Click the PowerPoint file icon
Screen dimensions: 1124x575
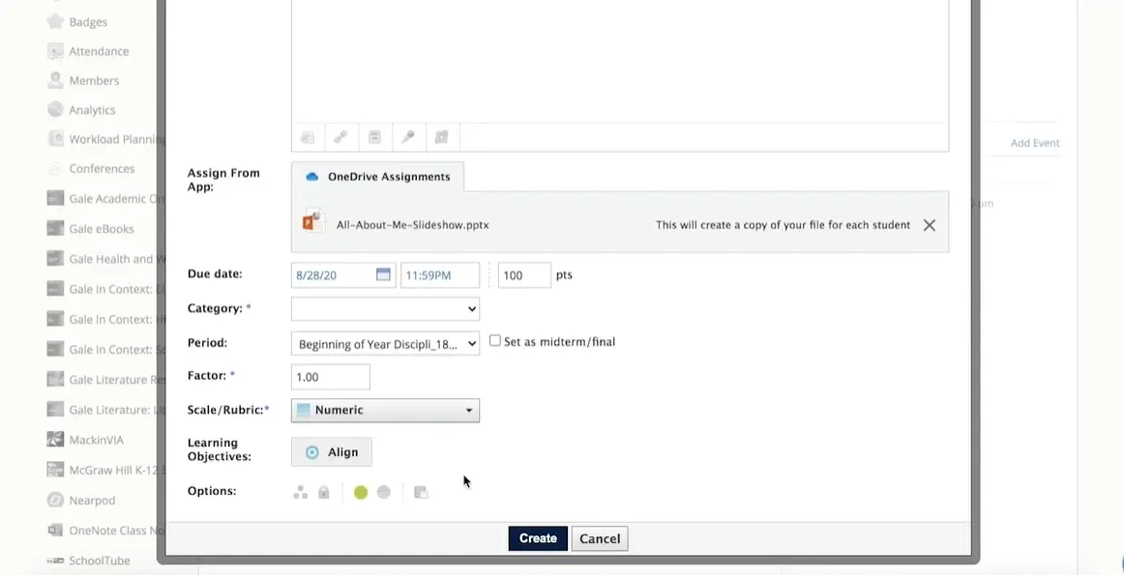312,221
